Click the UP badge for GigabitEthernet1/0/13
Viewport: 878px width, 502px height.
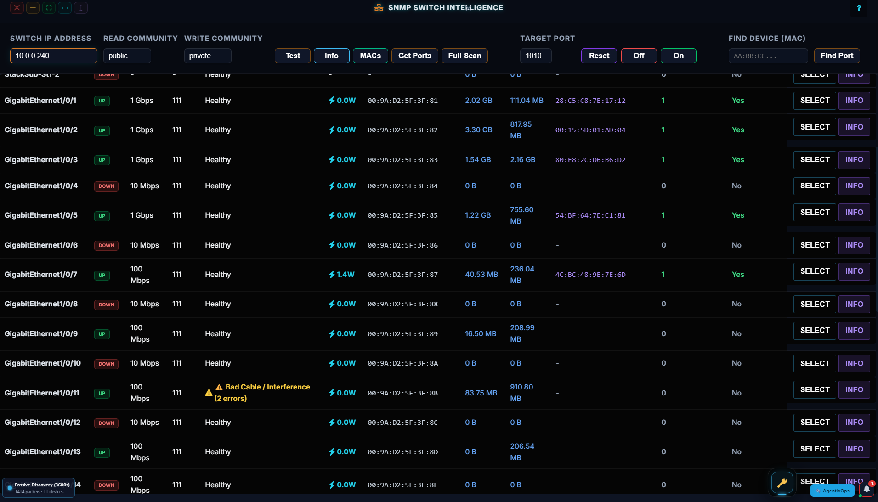(x=102, y=452)
